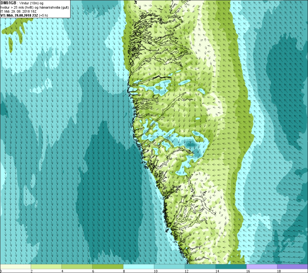Select the light turquoise 10–12 m/s legend swatch
308x273 pixels.
point(169,267)
